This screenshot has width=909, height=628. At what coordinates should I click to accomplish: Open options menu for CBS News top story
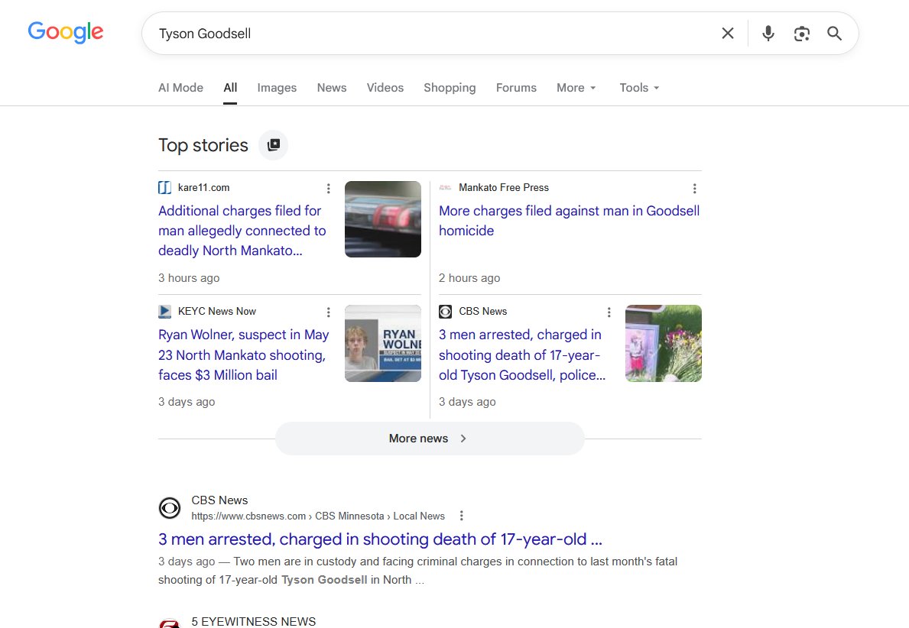click(x=609, y=312)
